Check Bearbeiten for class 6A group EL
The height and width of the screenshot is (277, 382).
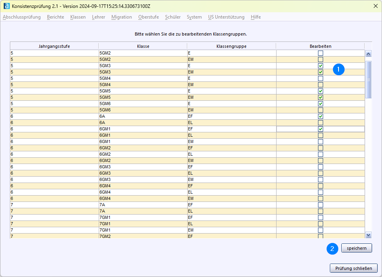click(321, 123)
